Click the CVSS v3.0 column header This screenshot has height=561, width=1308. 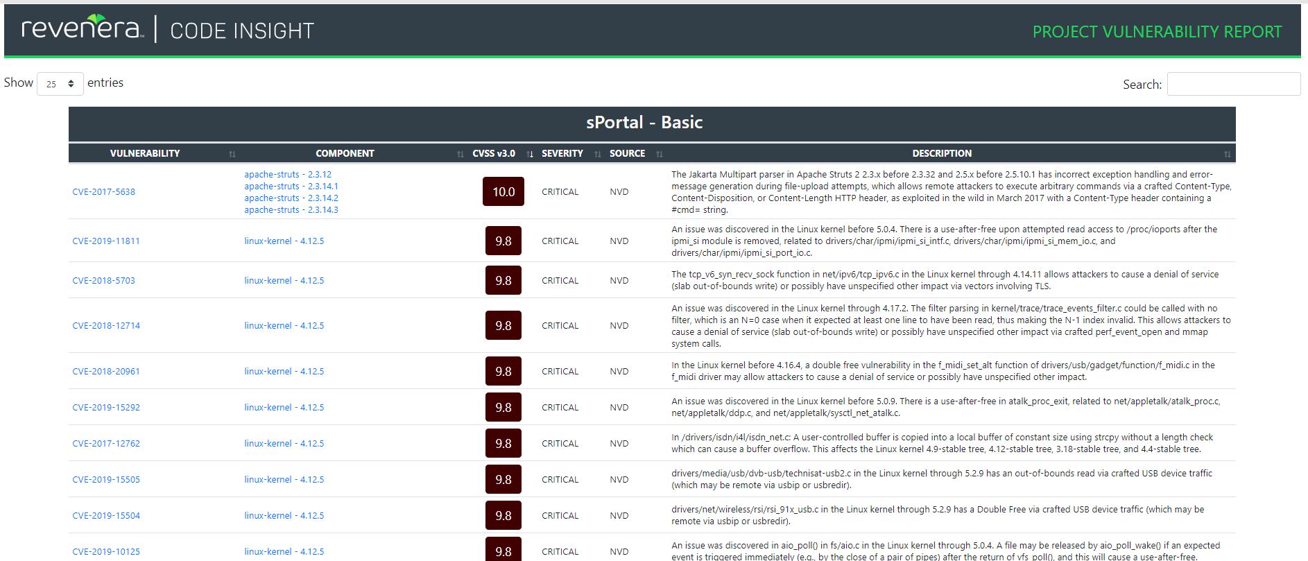tap(494, 153)
